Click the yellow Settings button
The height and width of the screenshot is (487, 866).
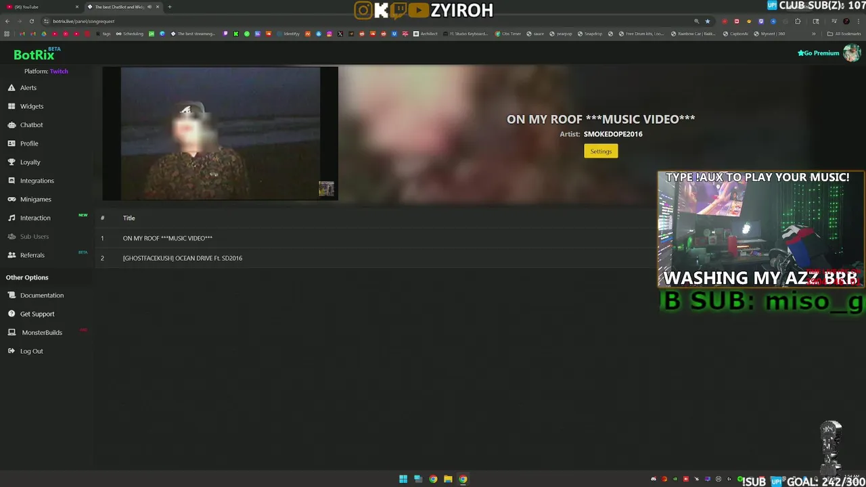tap(601, 152)
